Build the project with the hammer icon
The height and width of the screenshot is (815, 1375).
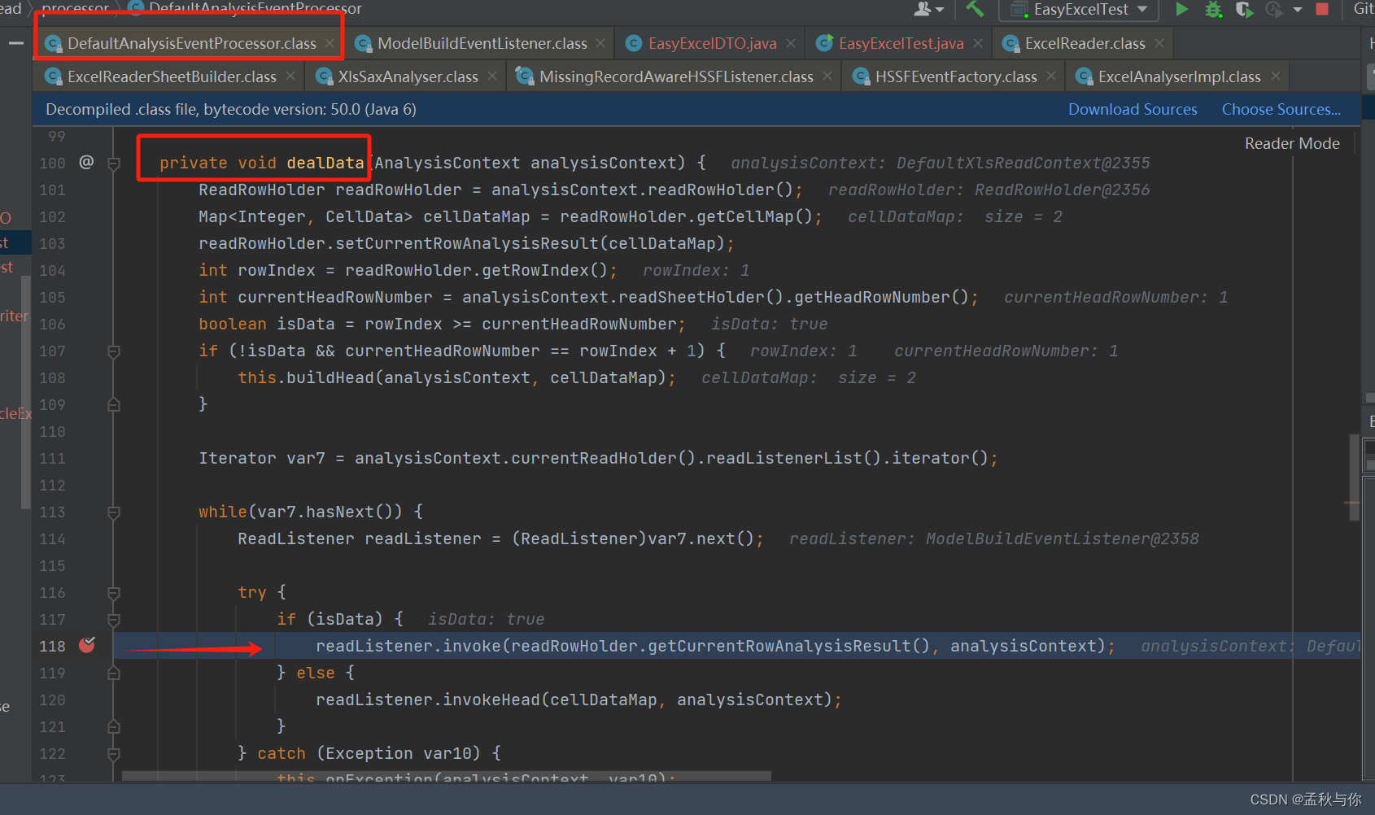975,9
